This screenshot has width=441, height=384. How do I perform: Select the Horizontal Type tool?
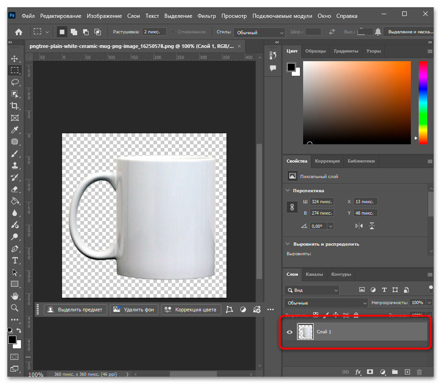click(15, 261)
